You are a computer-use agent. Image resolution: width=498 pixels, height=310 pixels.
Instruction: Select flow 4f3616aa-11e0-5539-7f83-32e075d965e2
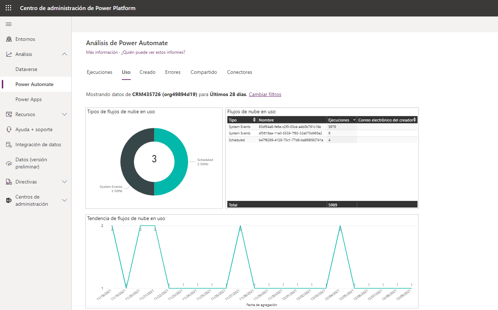(290, 133)
